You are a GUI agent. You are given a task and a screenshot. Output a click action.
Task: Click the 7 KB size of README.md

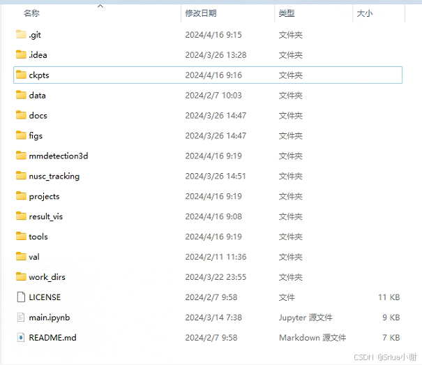click(x=391, y=338)
